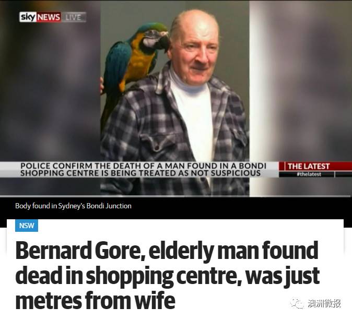Click the #thelatest hashtag bar
352x319 pixels.
click(x=307, y=174)
